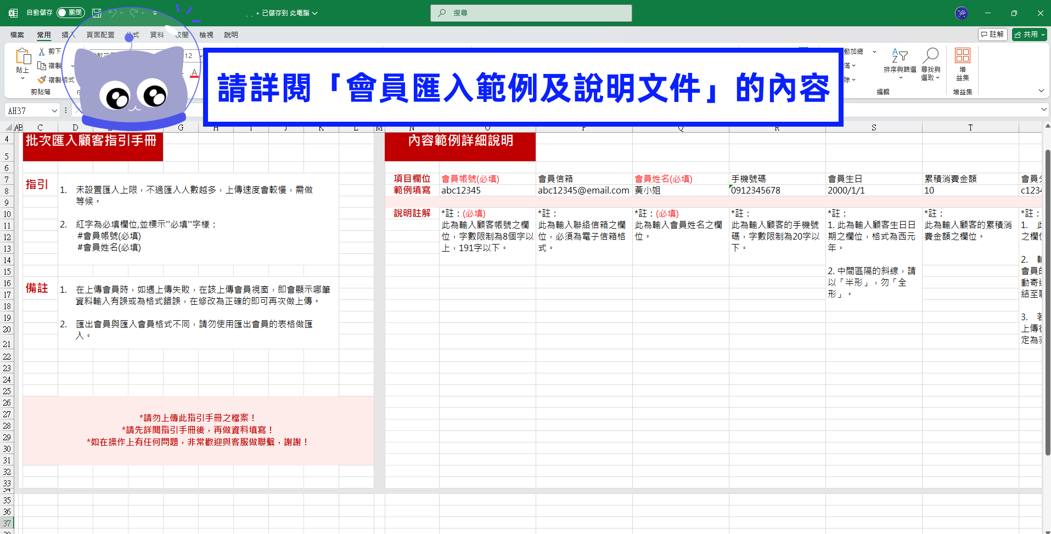Open the 增益集 add-ins icon
The image size is (1051, 534).
click(962, 55)
